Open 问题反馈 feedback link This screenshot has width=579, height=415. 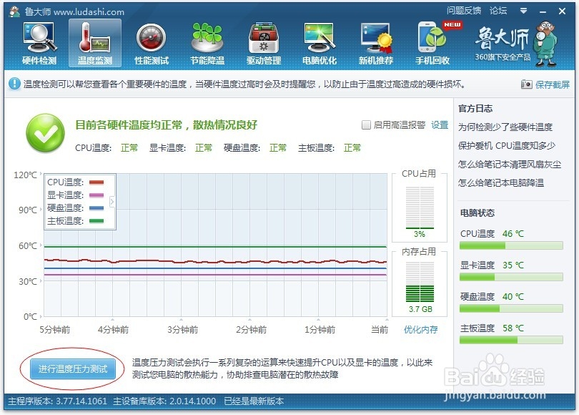click(464, 11)
